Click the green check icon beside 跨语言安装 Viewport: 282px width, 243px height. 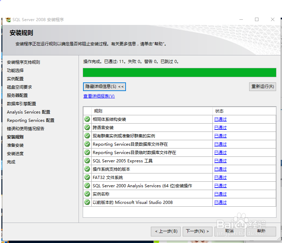click(x=87, y=127)
